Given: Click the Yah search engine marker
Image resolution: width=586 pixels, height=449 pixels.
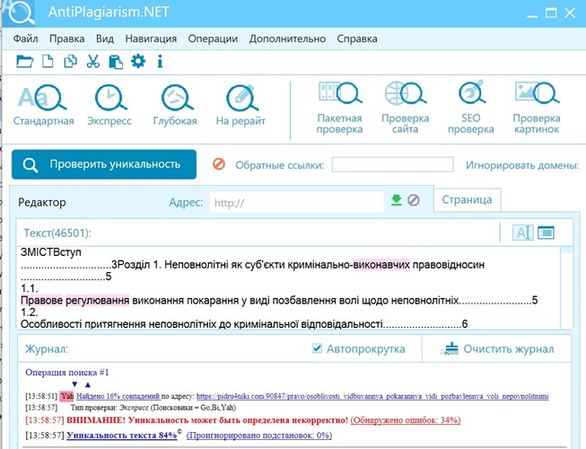Looking at the screenshot, I should [67, 396].
